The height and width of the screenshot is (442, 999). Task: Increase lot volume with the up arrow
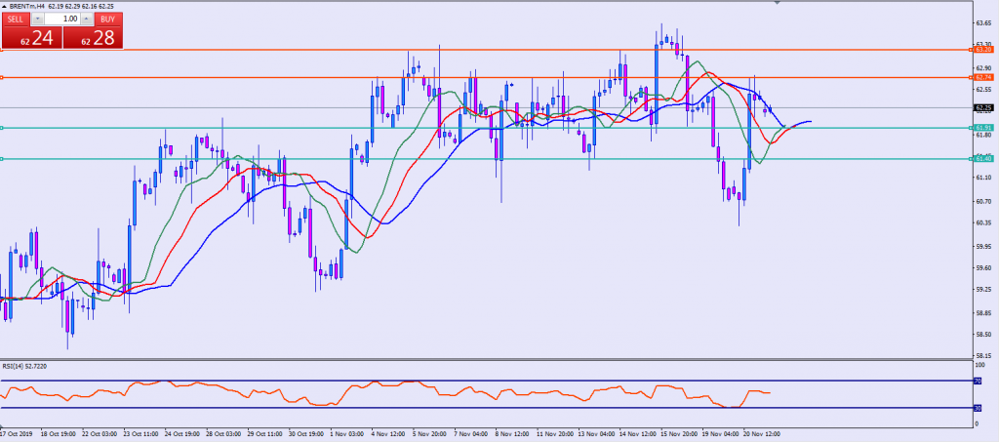88,19
